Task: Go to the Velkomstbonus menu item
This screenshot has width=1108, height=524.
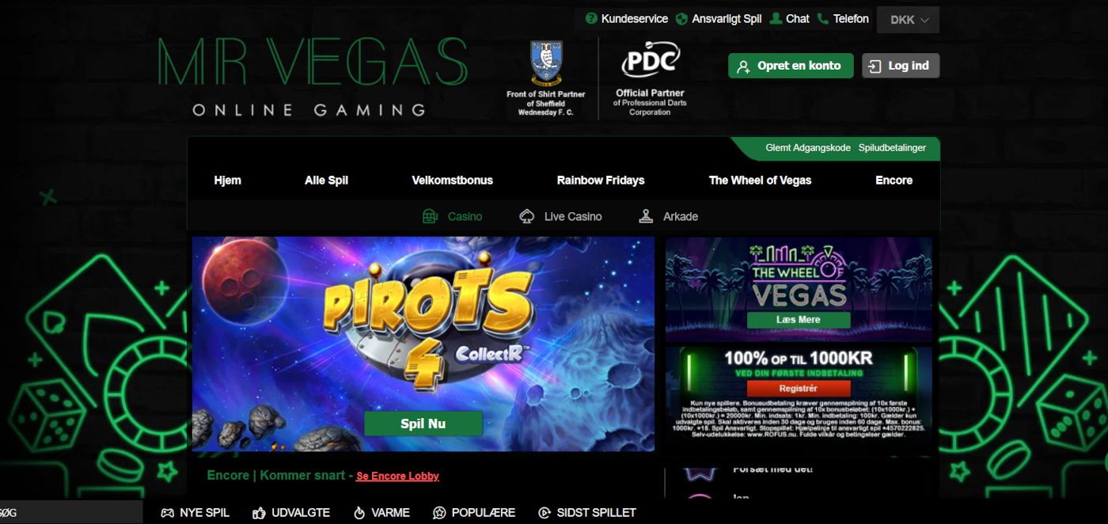Action: [452, 180]
